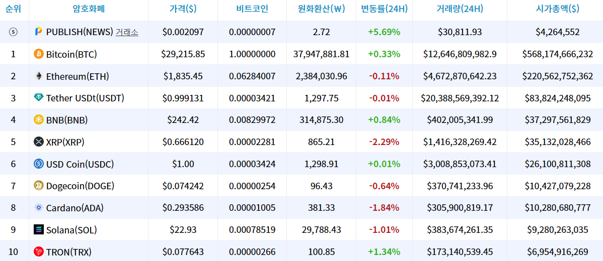Click the -1.84% Cardano change value

pos(384,208)
